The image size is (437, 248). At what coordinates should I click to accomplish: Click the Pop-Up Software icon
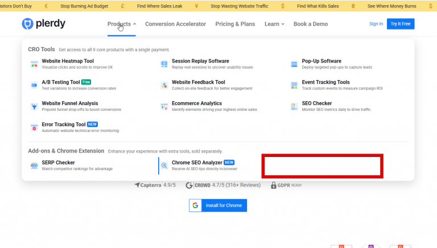[294, 64]
